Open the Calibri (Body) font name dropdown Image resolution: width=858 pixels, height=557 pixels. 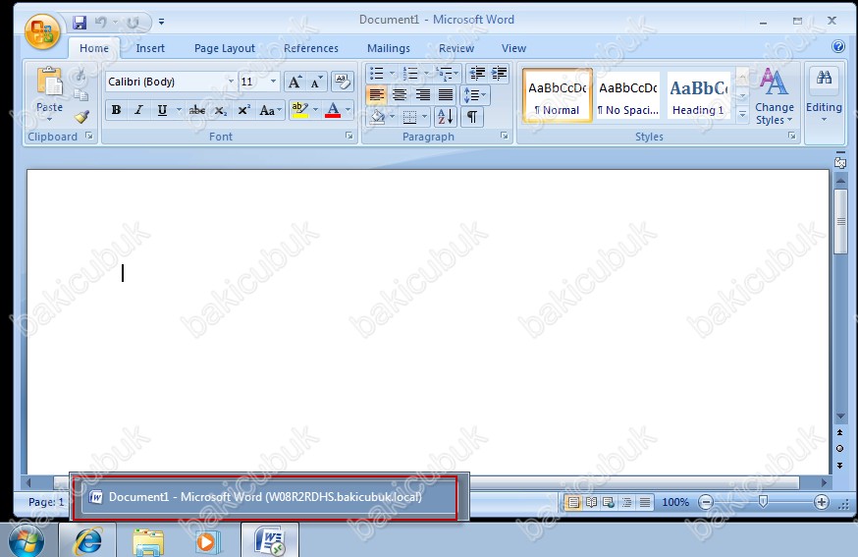click(231, 82)
